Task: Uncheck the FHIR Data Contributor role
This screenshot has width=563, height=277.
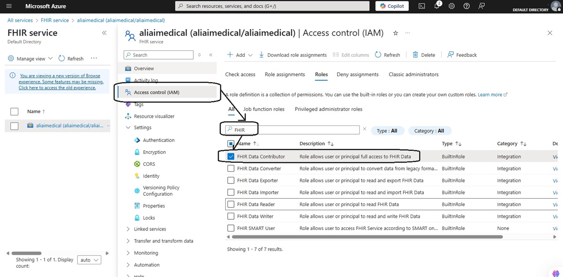Action: click(231, 156)
